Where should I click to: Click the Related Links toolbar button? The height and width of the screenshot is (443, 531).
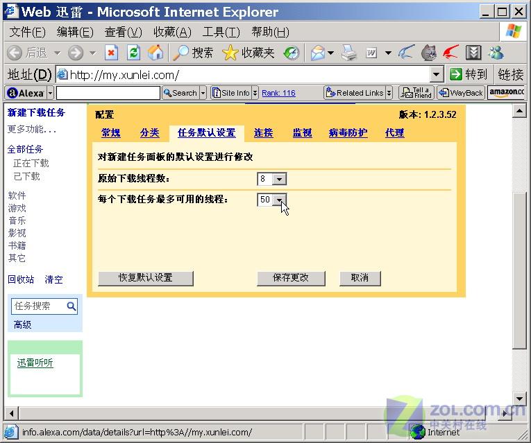coord(355,93)
